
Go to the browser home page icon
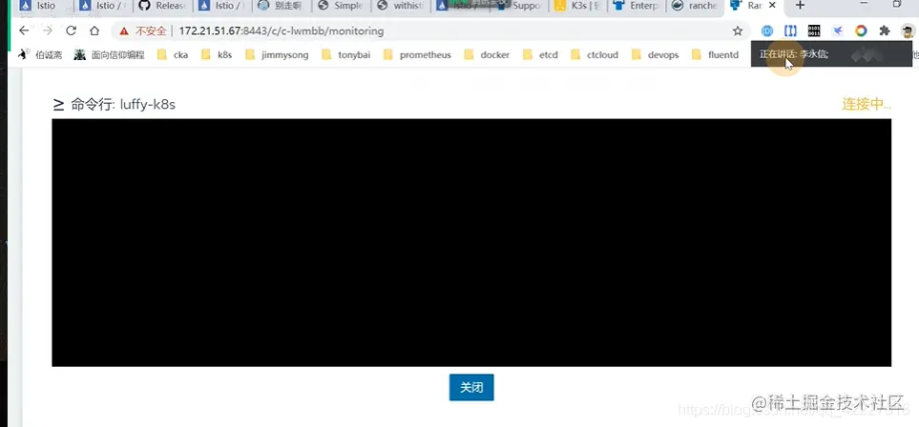[94, 31]
